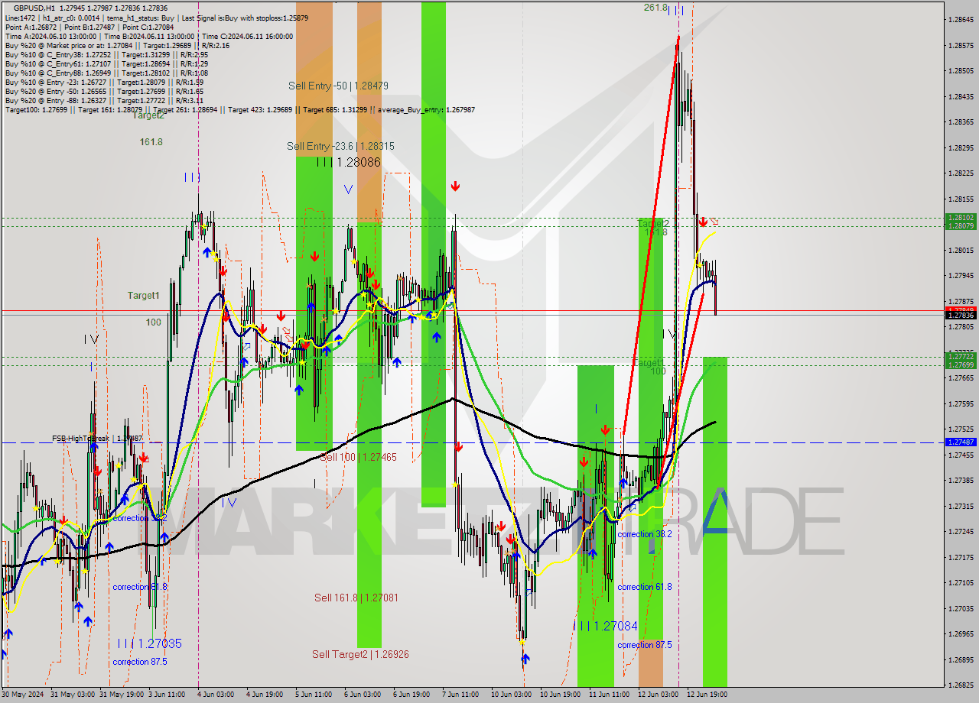The image size is (979, 703).
Task: Click the 'Buy %10 @ C_Entry61: 1.27107' line
Action: coord(106,63)
